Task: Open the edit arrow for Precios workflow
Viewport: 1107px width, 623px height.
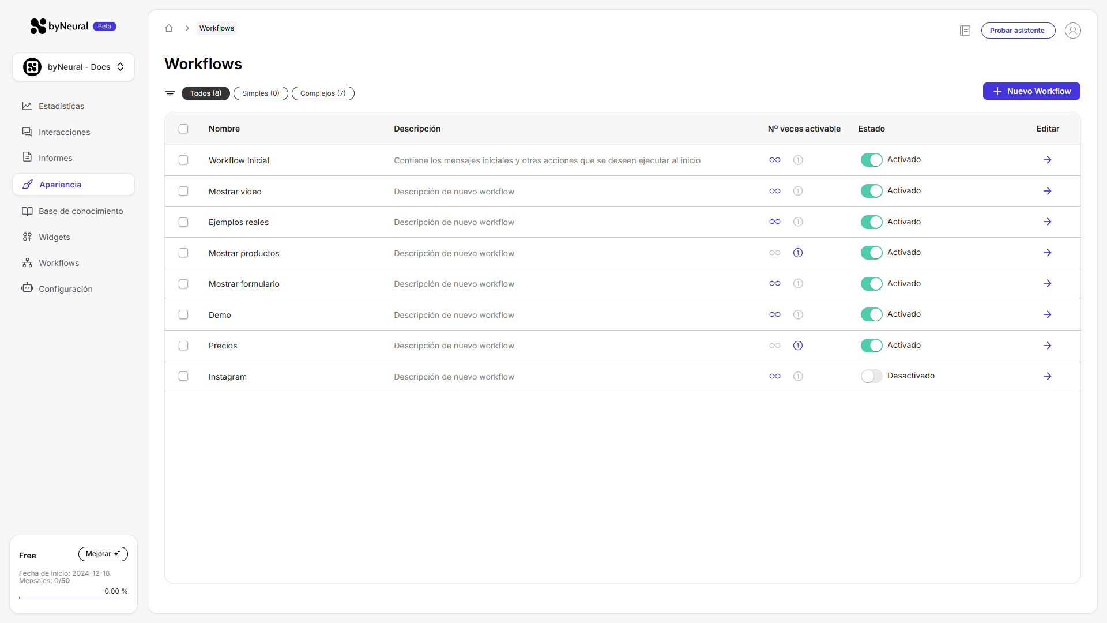Action: tap(1048, 346)
